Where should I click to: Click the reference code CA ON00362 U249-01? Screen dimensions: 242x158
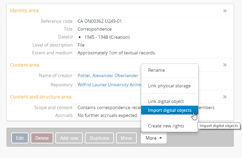tap(100, 21)
